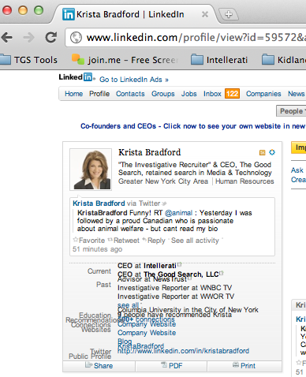The width and height of the screenshot is (306, 377).
Task: Open the Inbox menu item
Action: [x=212, y=94]
